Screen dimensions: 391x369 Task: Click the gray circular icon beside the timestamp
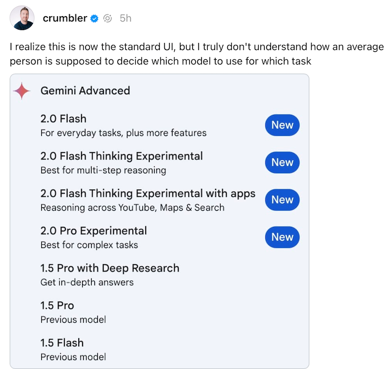click(107, 18)
